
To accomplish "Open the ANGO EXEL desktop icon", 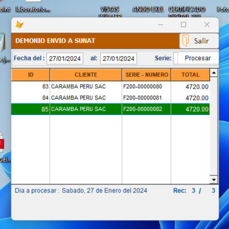I will (148, 9).
